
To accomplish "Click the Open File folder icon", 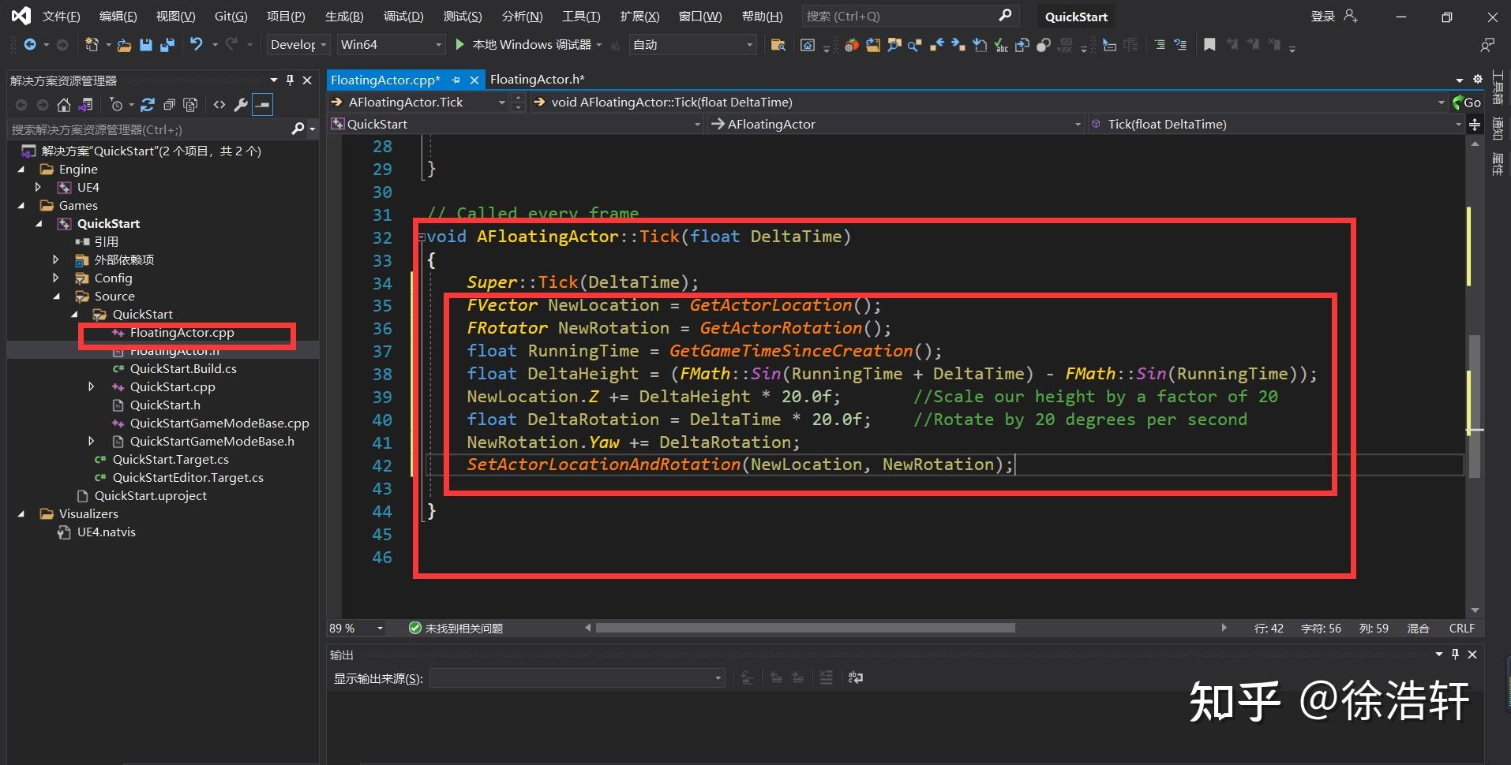I will 124,45.
